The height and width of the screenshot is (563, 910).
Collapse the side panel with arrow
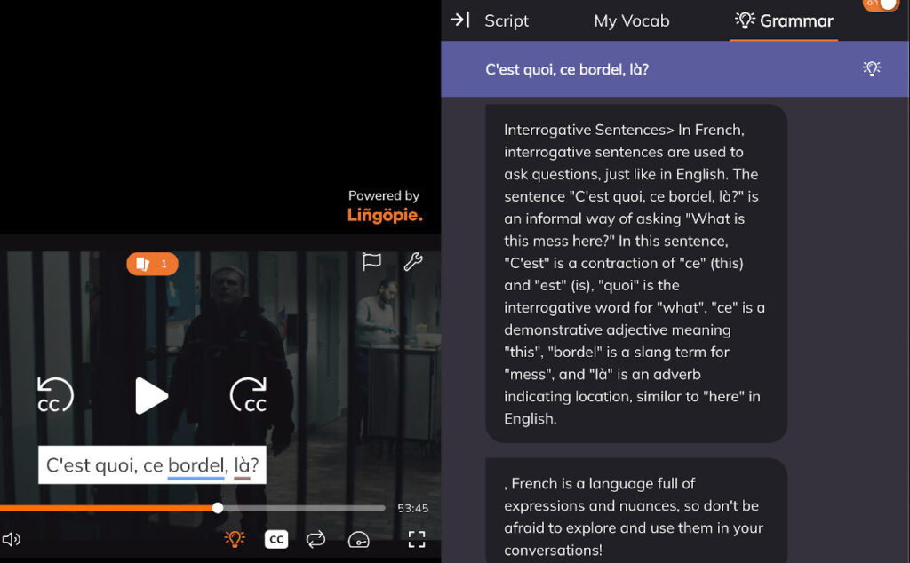coord(459,20)
